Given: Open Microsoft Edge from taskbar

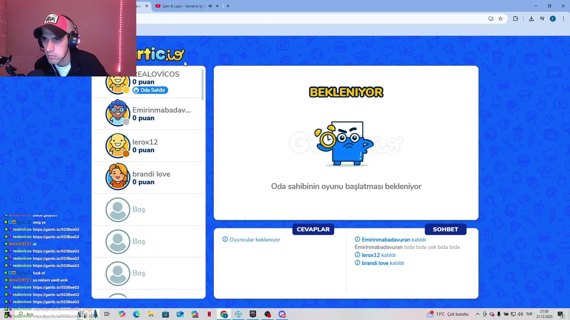Looking at the screenshot, I should (136, 314).
